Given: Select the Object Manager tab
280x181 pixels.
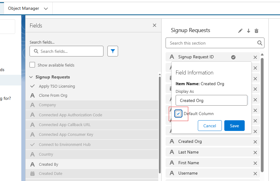Looking at the screenshot, I should (x=23, y=9).
